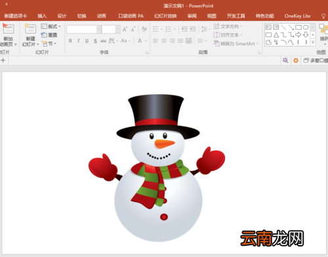Open the font dialog launcher
The width and height of the screenshot is (328, 257).
coord(147,53)
